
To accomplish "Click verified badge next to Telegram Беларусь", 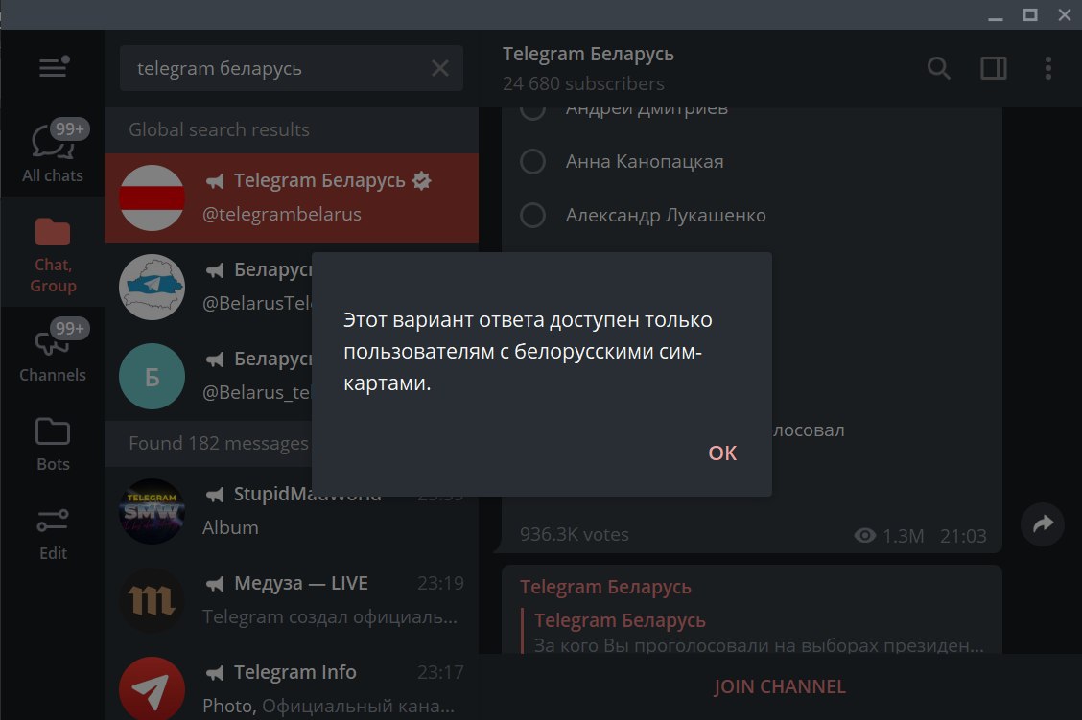I will [421, 180].
